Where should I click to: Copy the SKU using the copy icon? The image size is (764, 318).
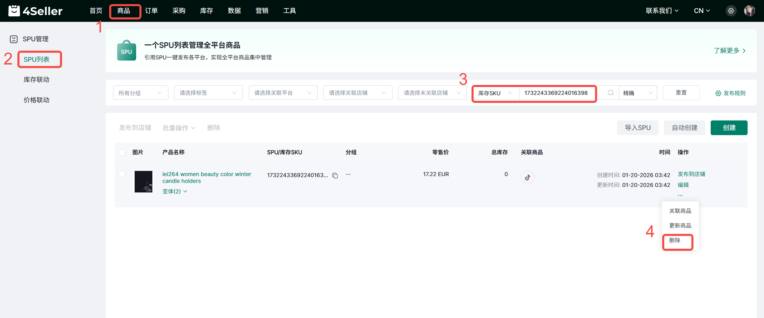pyautogui.click(x=335, y=175)
